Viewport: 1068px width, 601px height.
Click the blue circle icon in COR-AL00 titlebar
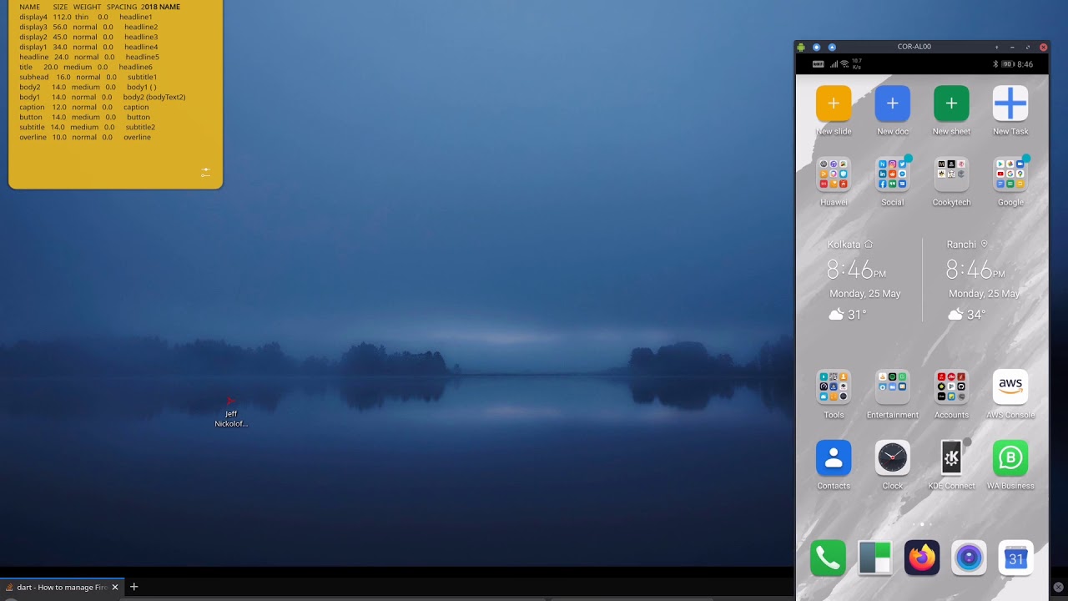pyautogui.click(x=816, y=48)
